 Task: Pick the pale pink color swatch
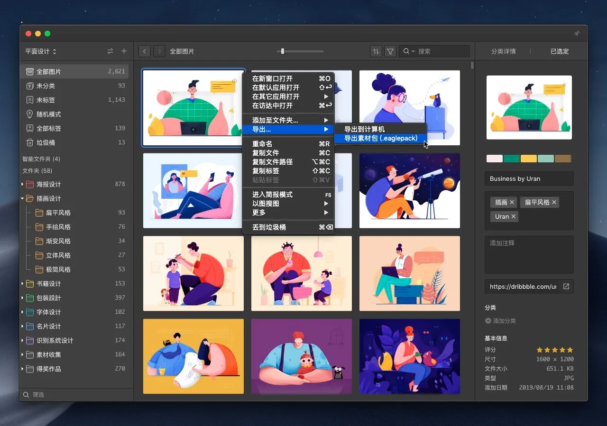coord(495,159)
